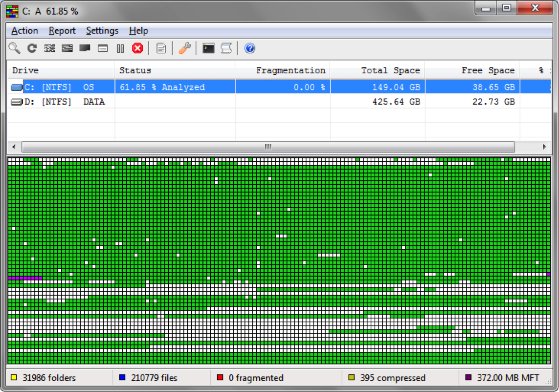Run Quick optimization from the toolbar
This screenshot has height=392, width=559.
click(x=67, y=48)
